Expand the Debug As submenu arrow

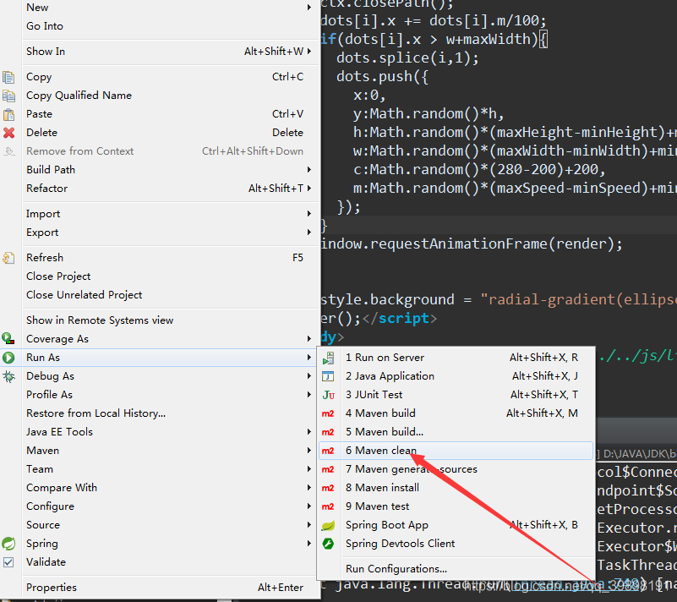(309, 376)
